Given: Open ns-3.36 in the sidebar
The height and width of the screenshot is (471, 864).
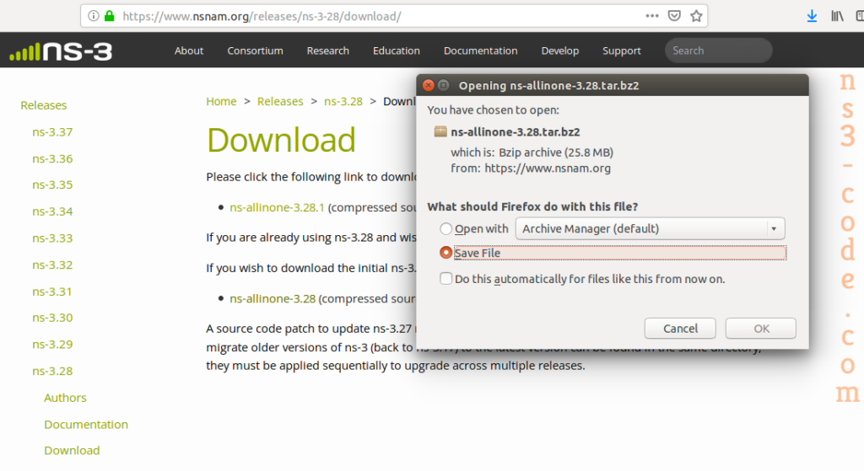Looking at the screenshot, I should pyautogui.click(x=52, y=158).
